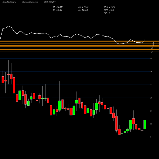Click the price axis label "9"
Image resolution: width=159 pixels, height=159 pixels.
[151, 137]
